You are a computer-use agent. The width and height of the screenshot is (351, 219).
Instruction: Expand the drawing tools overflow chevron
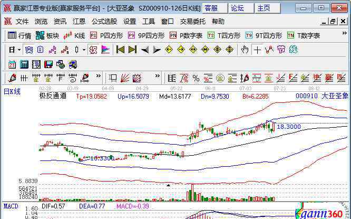pos(98,76)
